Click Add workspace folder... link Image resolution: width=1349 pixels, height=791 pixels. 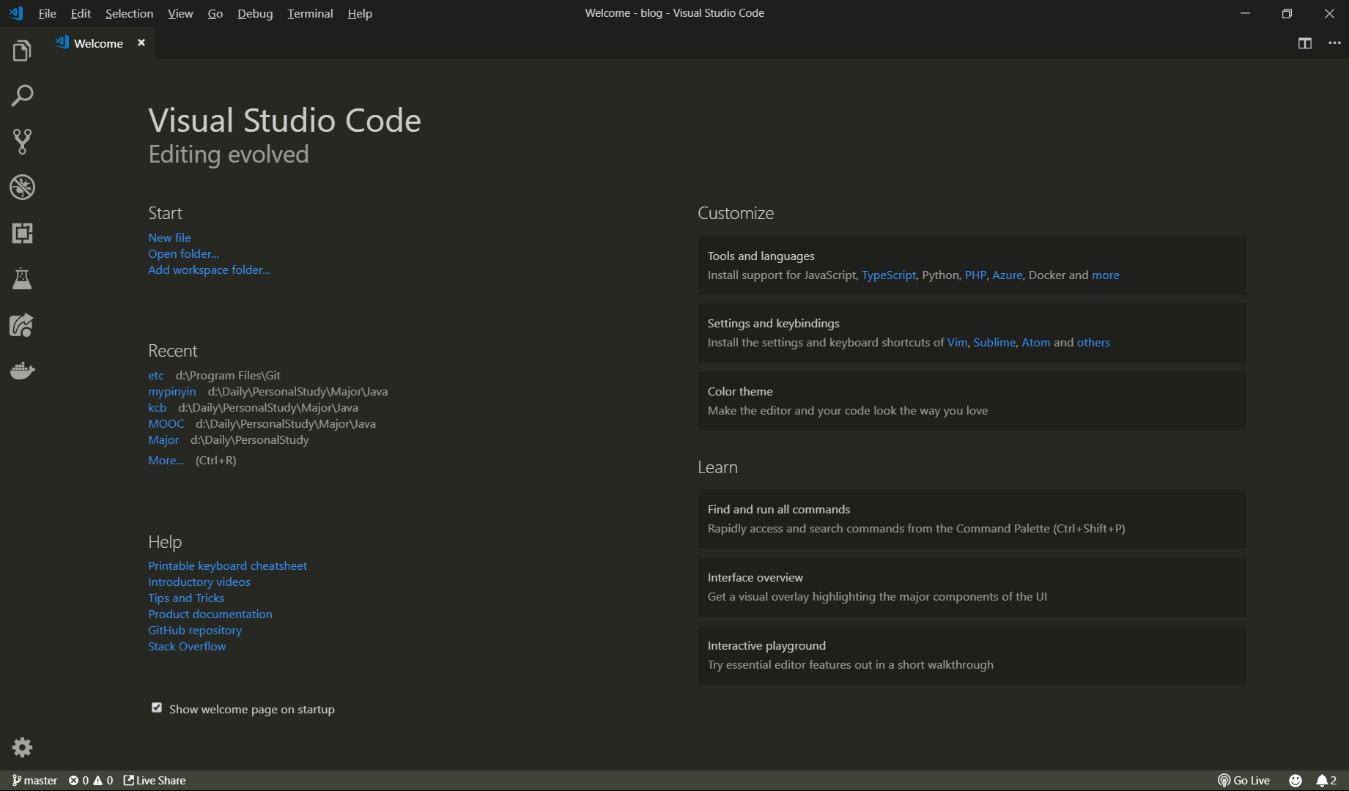pos(209,270)
